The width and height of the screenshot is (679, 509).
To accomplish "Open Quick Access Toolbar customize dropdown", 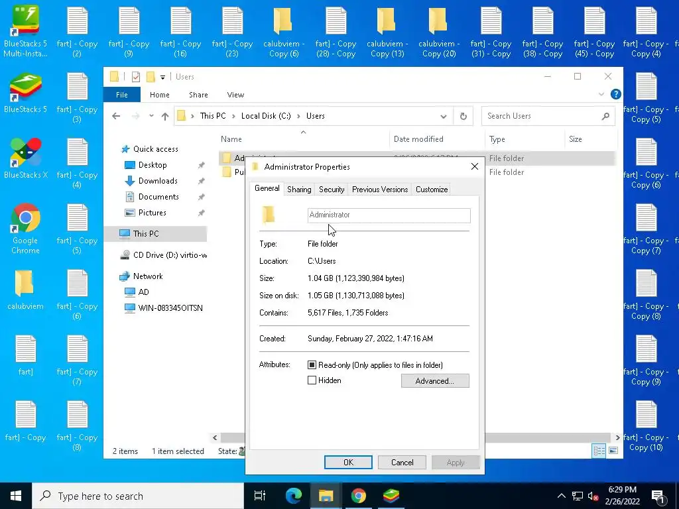I will (163, 77).
